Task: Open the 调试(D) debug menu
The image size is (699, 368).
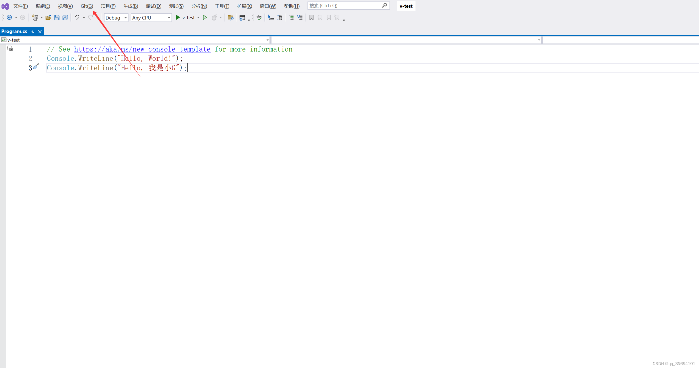Action: pyautogui.click(x=153, y=6)
